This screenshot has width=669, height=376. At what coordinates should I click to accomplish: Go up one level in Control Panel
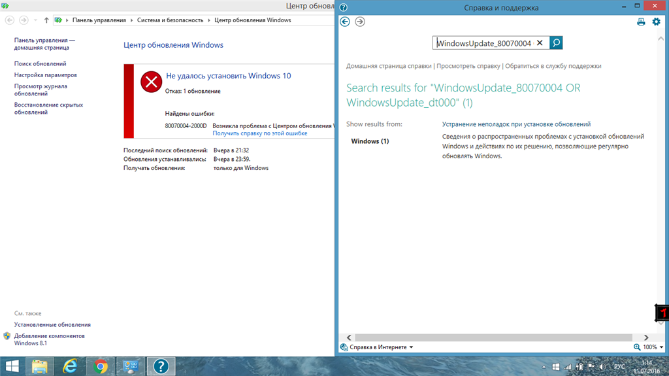pyautogui.click(x=46, y=20)
